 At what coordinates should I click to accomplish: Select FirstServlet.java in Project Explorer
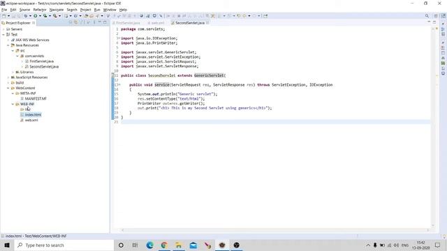[41, 61]
